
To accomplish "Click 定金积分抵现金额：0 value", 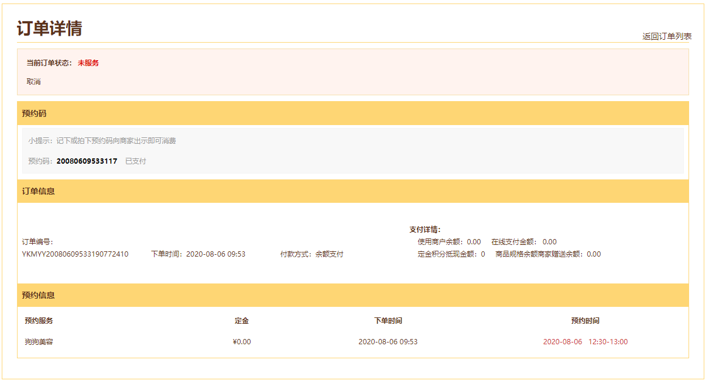I will coord(451,254).
